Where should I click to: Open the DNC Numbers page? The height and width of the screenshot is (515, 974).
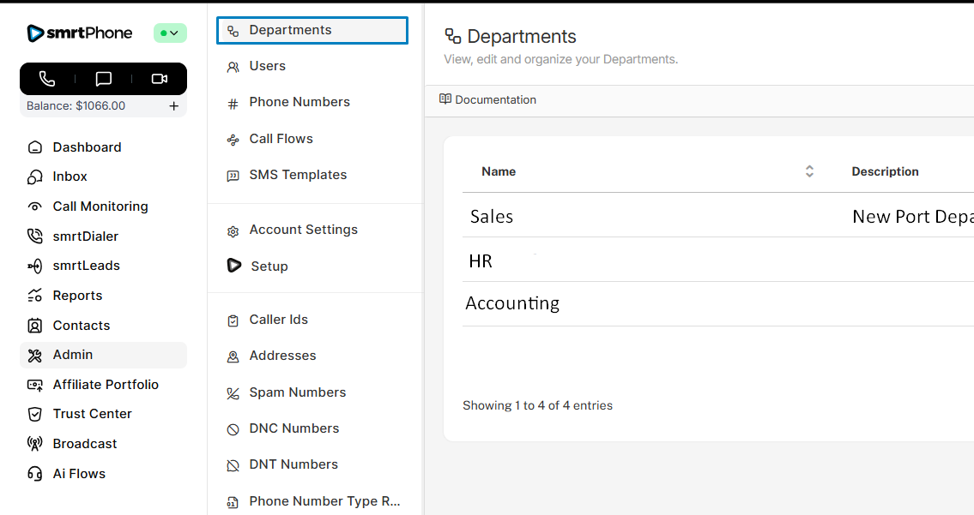click(x=293, y=428)
